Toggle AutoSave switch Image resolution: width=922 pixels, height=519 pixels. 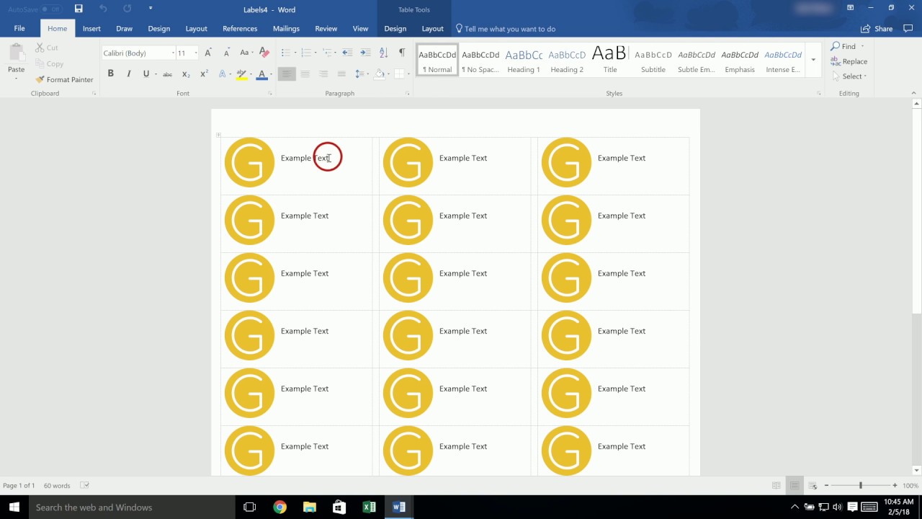tap(50, 9)
